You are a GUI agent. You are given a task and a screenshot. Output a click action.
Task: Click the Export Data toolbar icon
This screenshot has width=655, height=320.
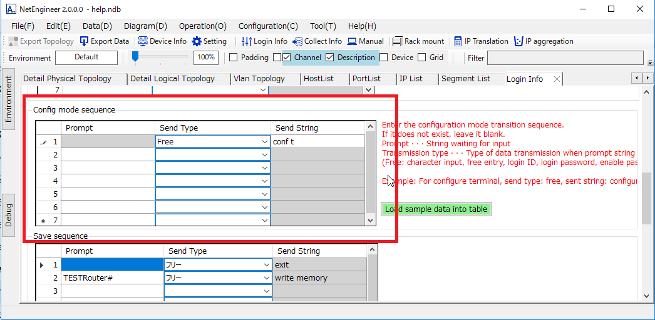[85, 41]
